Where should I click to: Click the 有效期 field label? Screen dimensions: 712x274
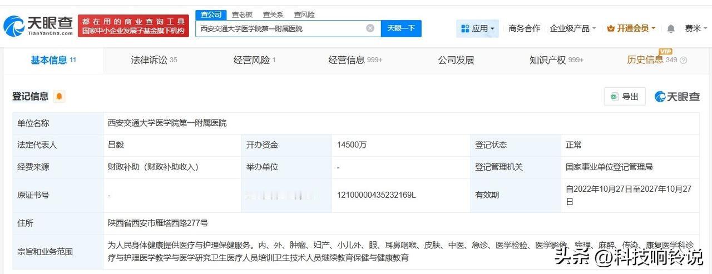[x=487, y=195]
